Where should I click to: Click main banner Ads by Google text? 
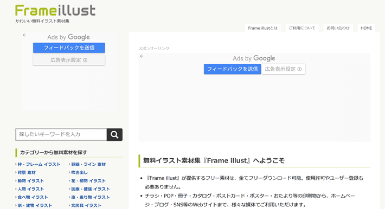[x=254, y=58]
